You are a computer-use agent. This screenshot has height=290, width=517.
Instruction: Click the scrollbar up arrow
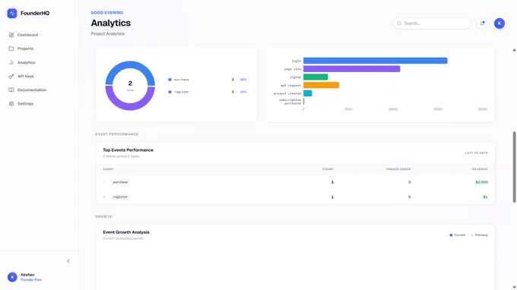click(514, 50)
